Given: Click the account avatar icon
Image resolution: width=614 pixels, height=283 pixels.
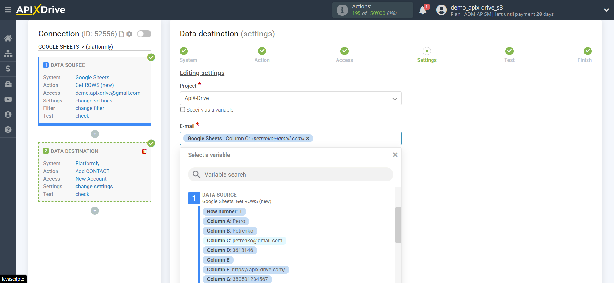Looking at the screenshot, I should click(x=441, y=10).
